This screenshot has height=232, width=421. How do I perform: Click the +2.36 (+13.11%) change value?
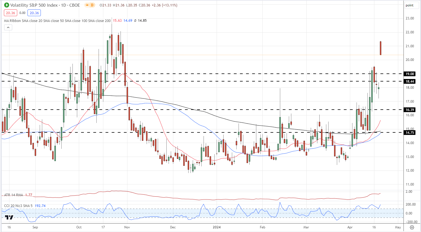click(164, 5)
